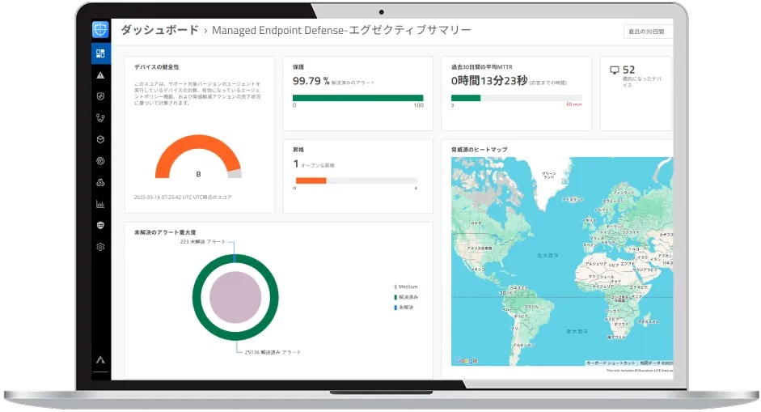Click the 未解決のアラート重大度 card title

(x=165, y=233)
